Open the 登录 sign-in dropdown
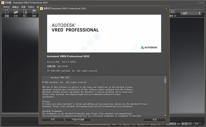Screen dimensions: 206x127 click(191, 13)
